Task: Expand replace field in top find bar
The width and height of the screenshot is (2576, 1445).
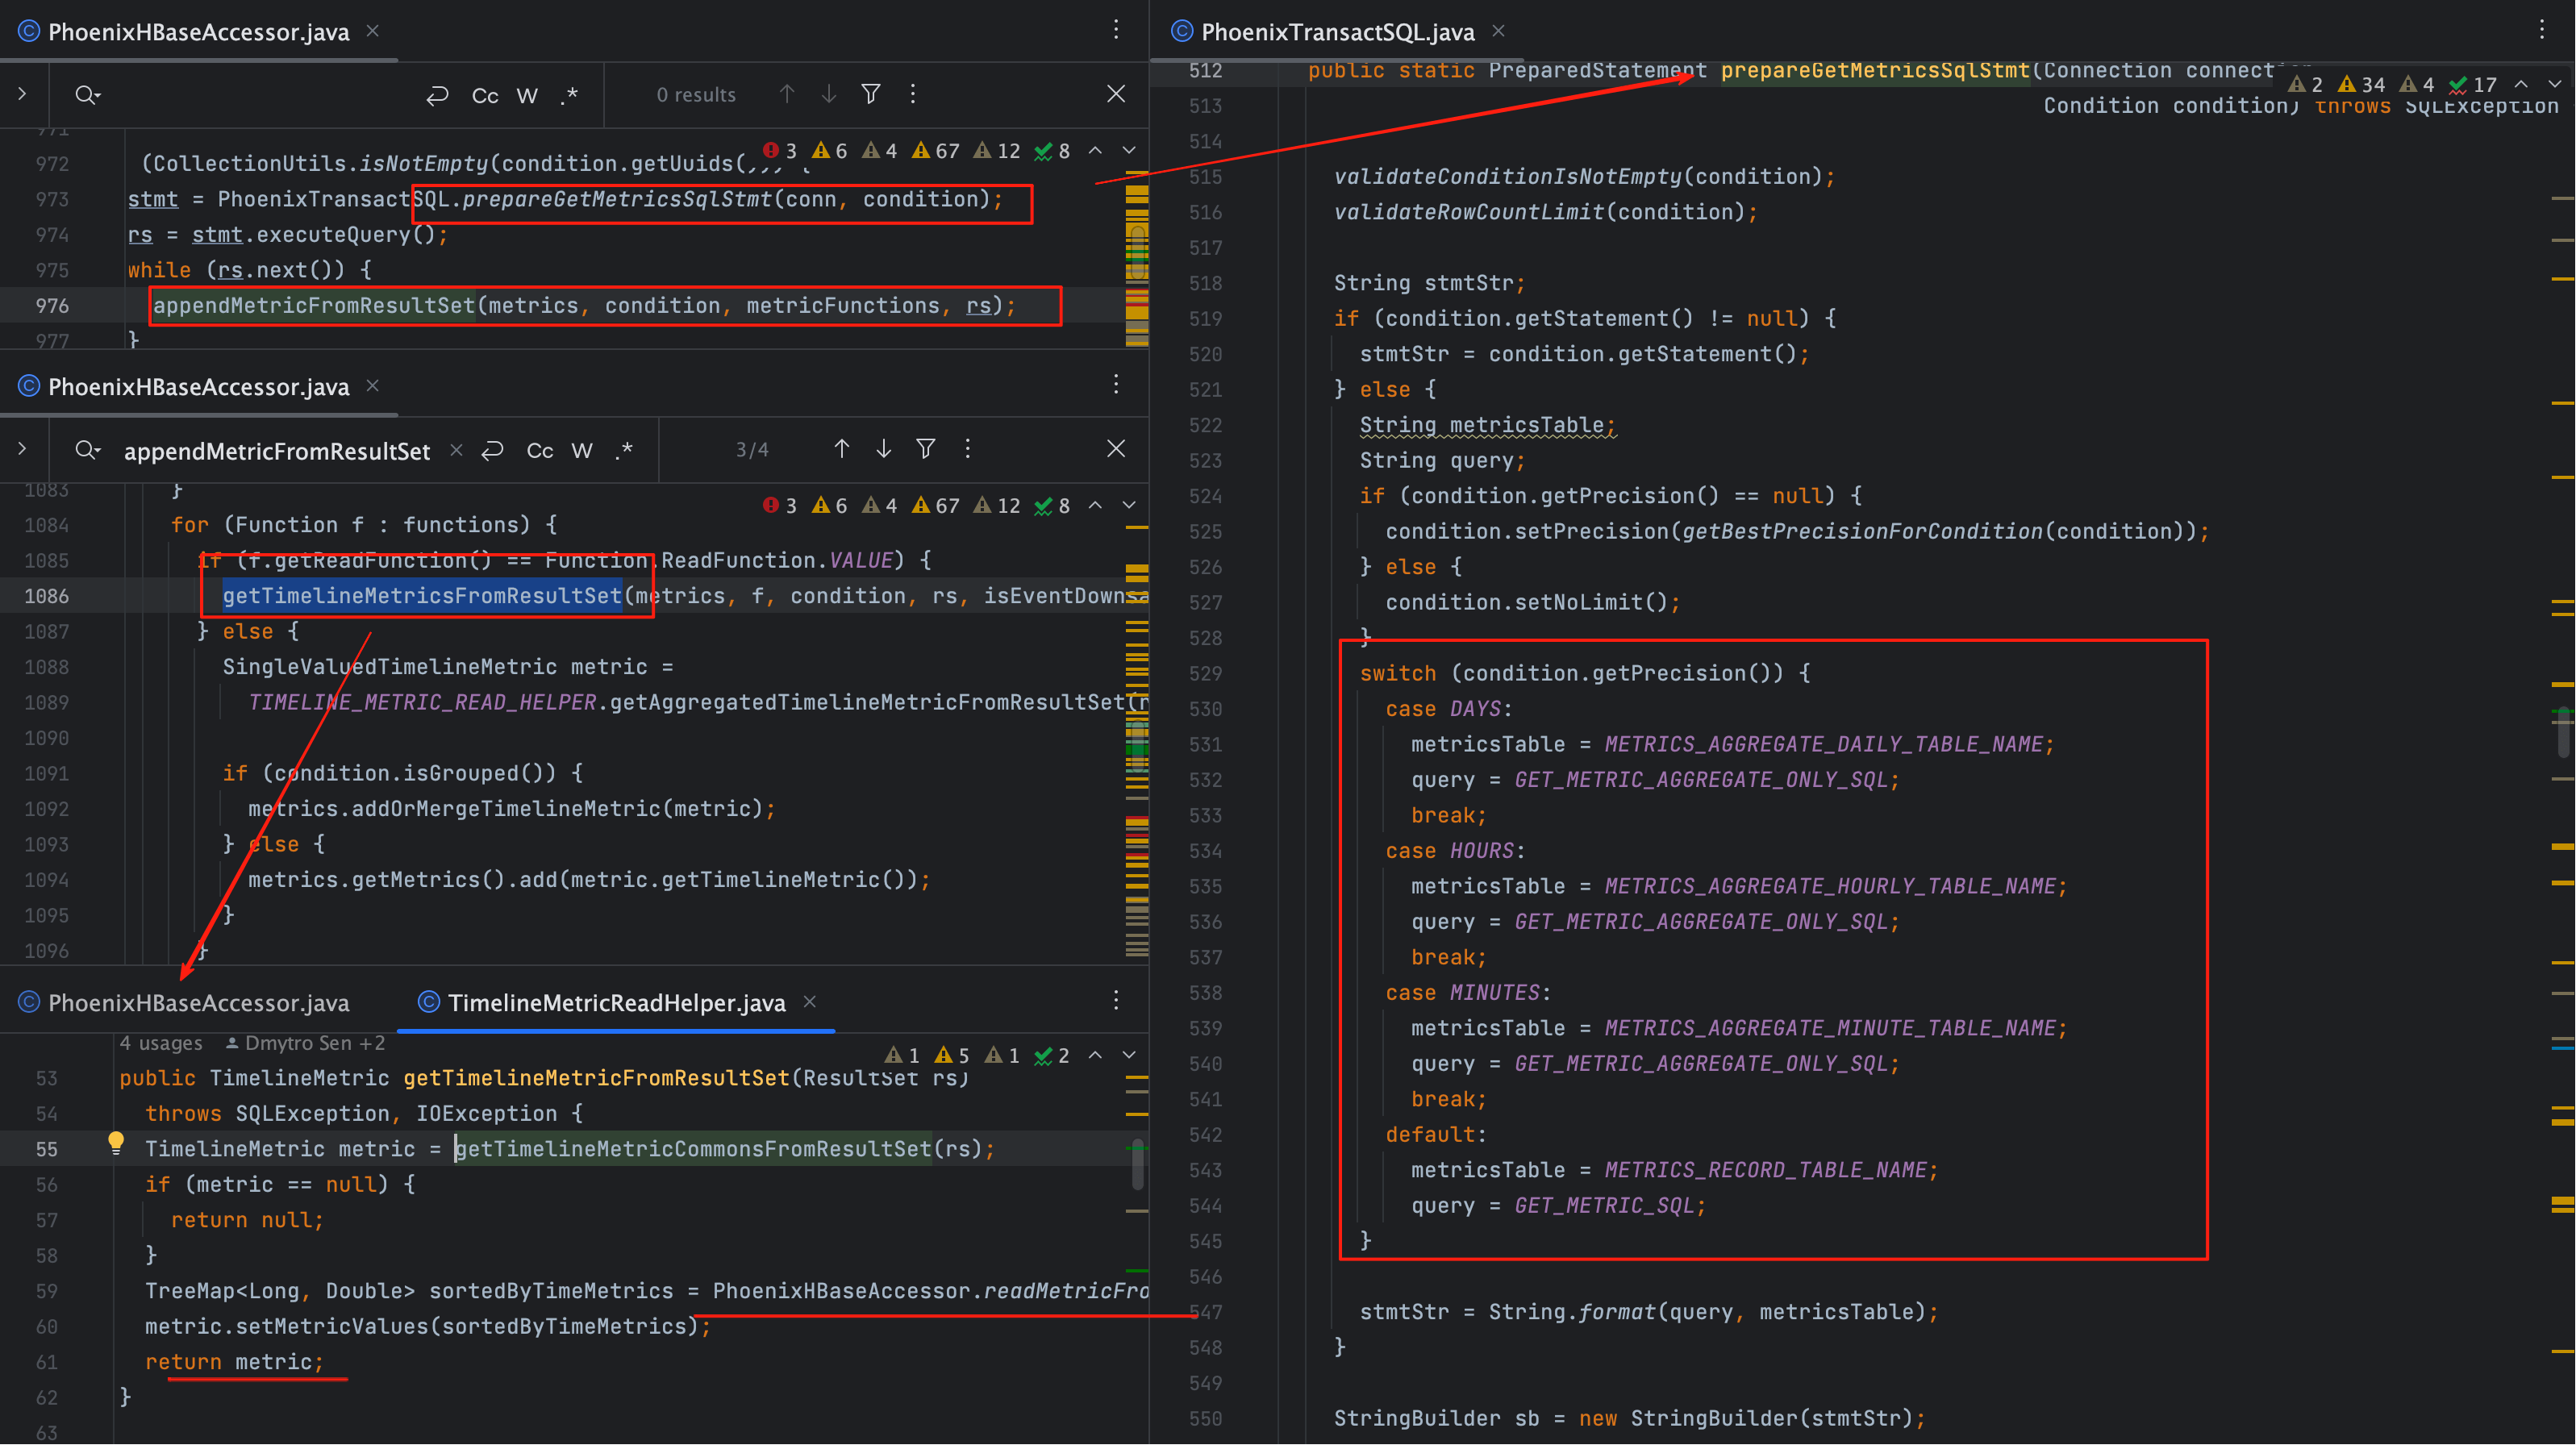Action: [x=22, y=93]
